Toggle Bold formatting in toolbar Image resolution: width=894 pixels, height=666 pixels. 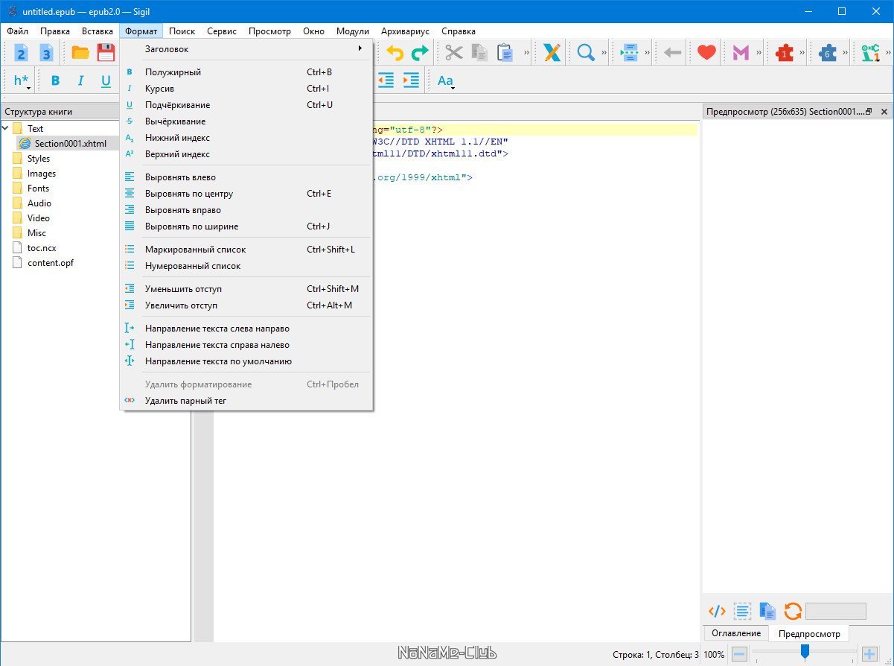click(56, 80)
